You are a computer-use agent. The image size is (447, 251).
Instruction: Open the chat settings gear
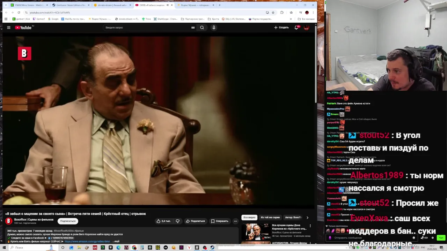tap(433, 238)
